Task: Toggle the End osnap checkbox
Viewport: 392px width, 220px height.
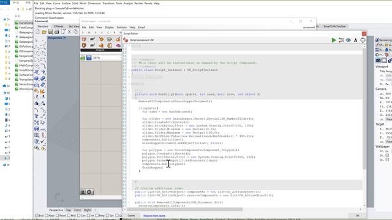Action: (37, 216)
